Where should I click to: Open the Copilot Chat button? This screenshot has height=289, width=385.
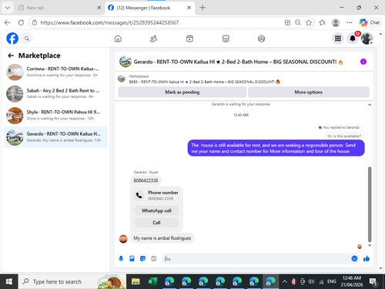(370, 22)
